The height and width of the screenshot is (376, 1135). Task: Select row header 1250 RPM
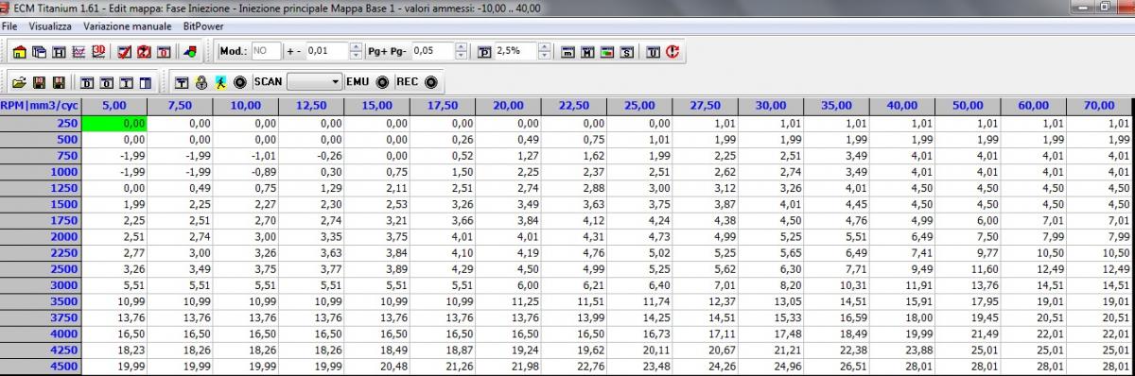(x=41, y=187)
